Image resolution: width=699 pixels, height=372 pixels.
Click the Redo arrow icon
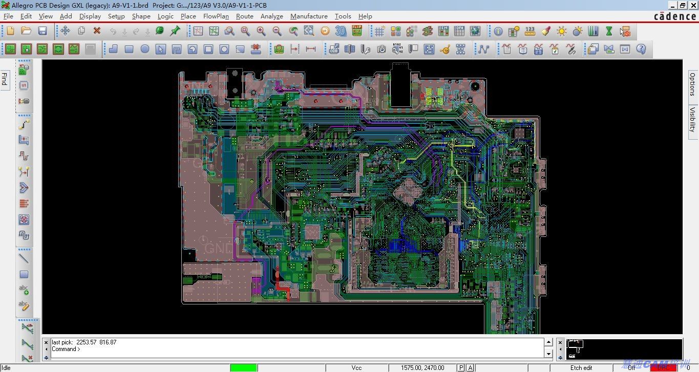pos(136,31)
